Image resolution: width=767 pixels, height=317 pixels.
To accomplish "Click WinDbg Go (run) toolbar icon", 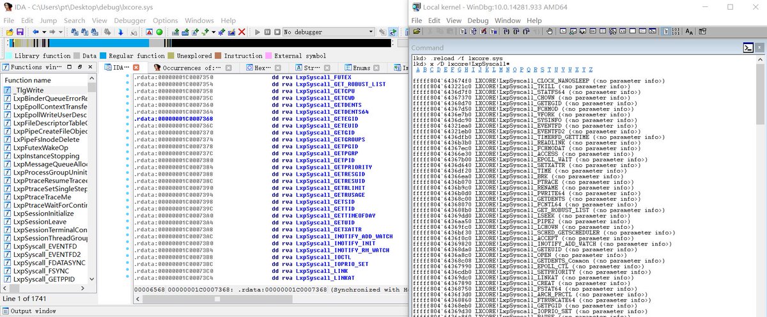I will click(x=463, y=31).
